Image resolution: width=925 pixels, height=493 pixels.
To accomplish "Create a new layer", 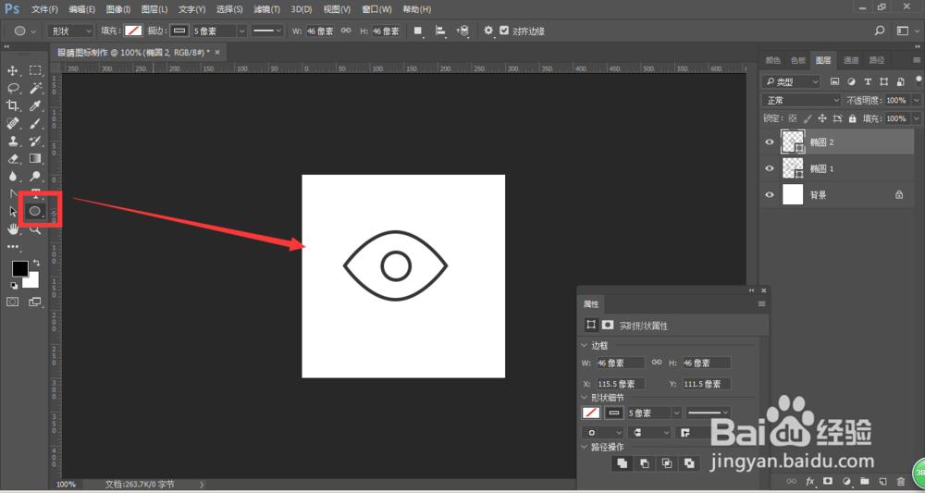I will click(x=883, y=481).
